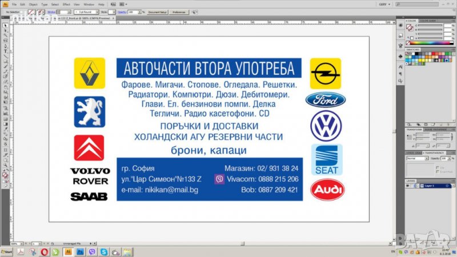Select the Type tool in the toolbox

point(6,50)
